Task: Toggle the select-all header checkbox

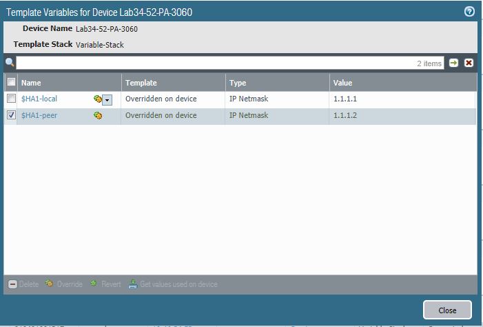Action: (11, 83)
